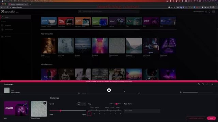This screenshot has width=218, height=122.
Task: Remove the EDM genre card selection
Action: pyautogui.click(x=26, y=103)
